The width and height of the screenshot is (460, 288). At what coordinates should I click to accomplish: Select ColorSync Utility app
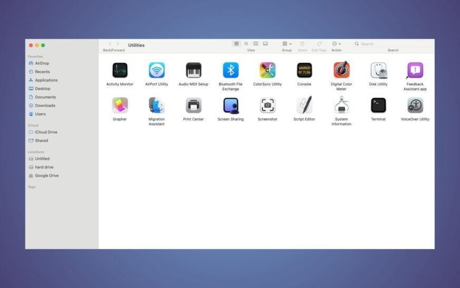pos(267,70)
